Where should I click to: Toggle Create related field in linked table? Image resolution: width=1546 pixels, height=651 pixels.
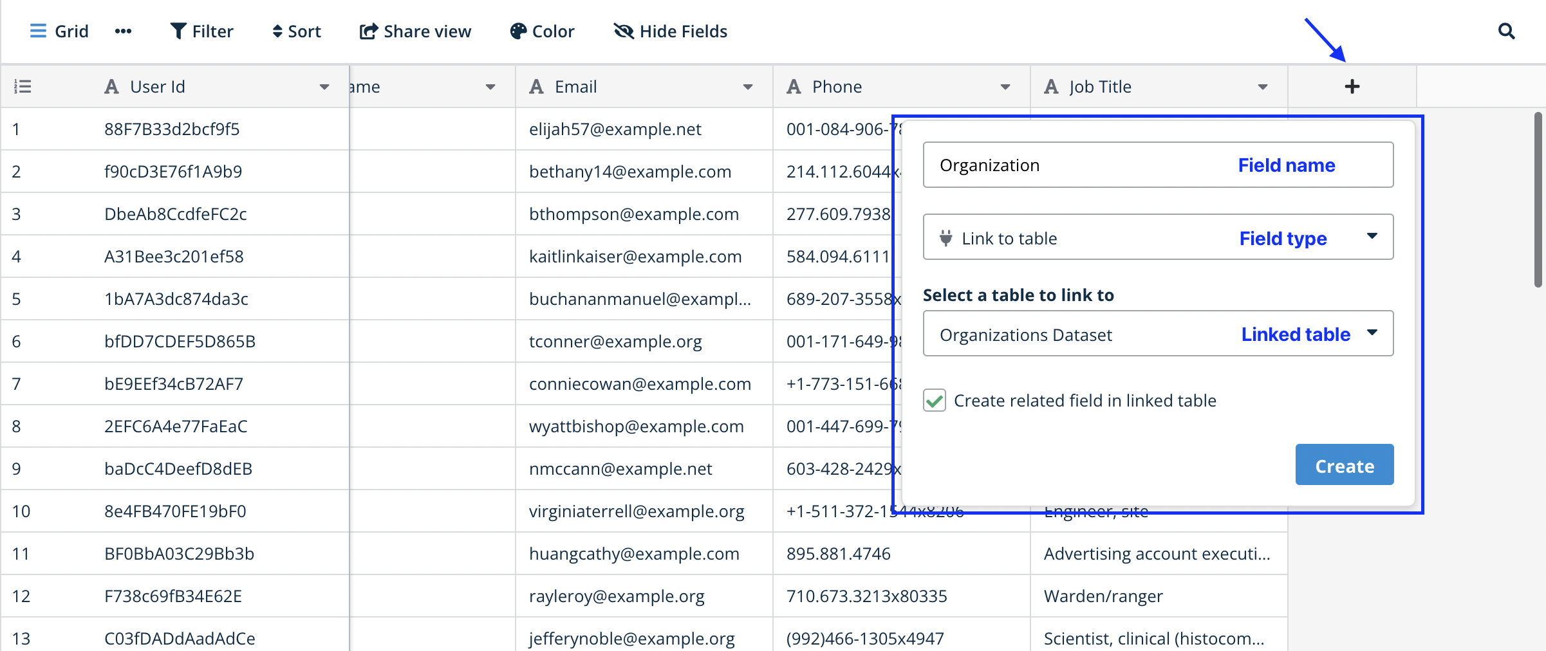click(x=933, y=400)
